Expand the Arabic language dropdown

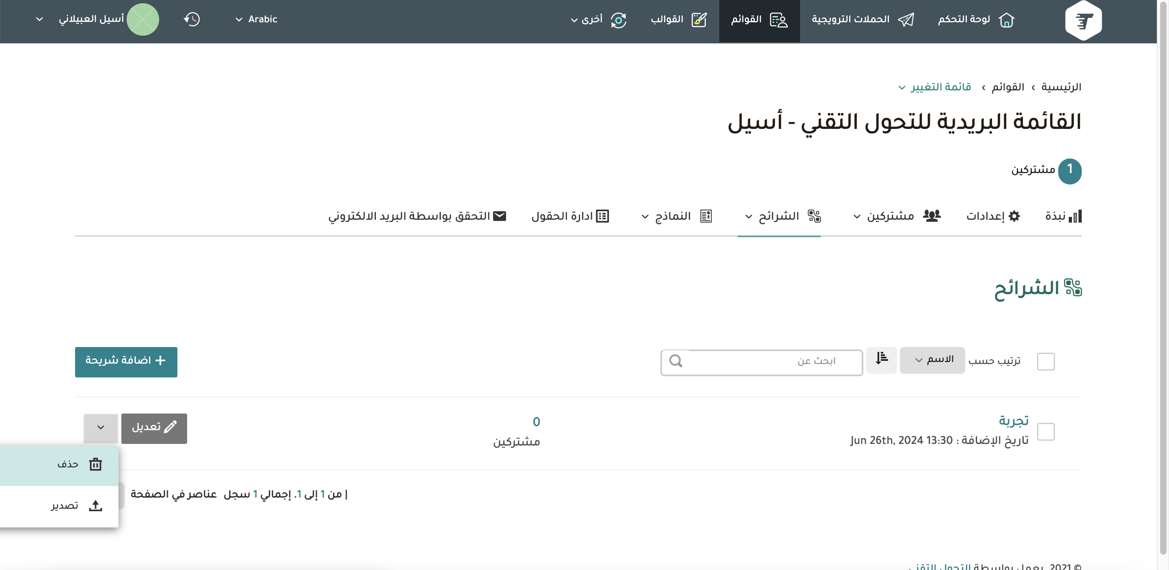click(257, 19)
